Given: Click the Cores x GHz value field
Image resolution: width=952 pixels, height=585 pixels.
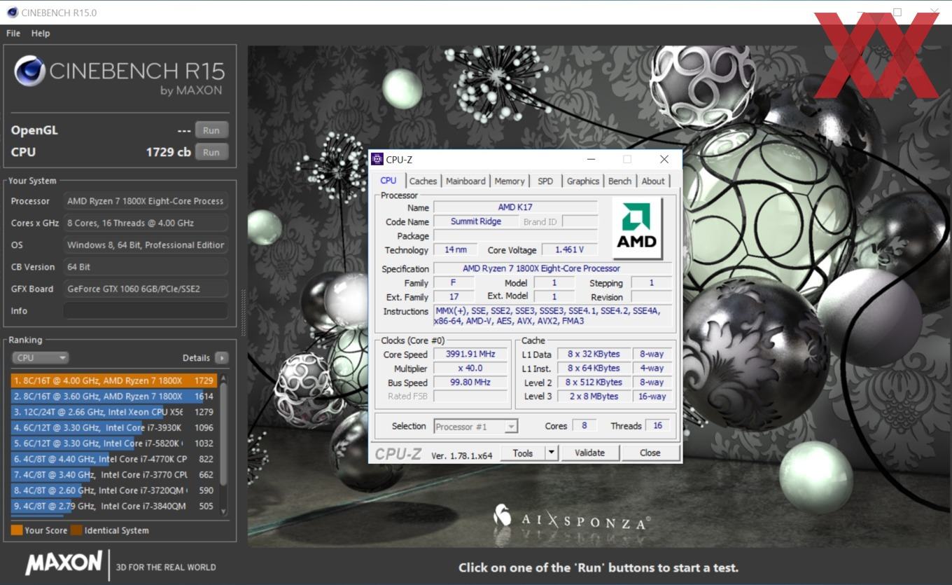Looking at the screenshot, I should [x=146, y=223].
